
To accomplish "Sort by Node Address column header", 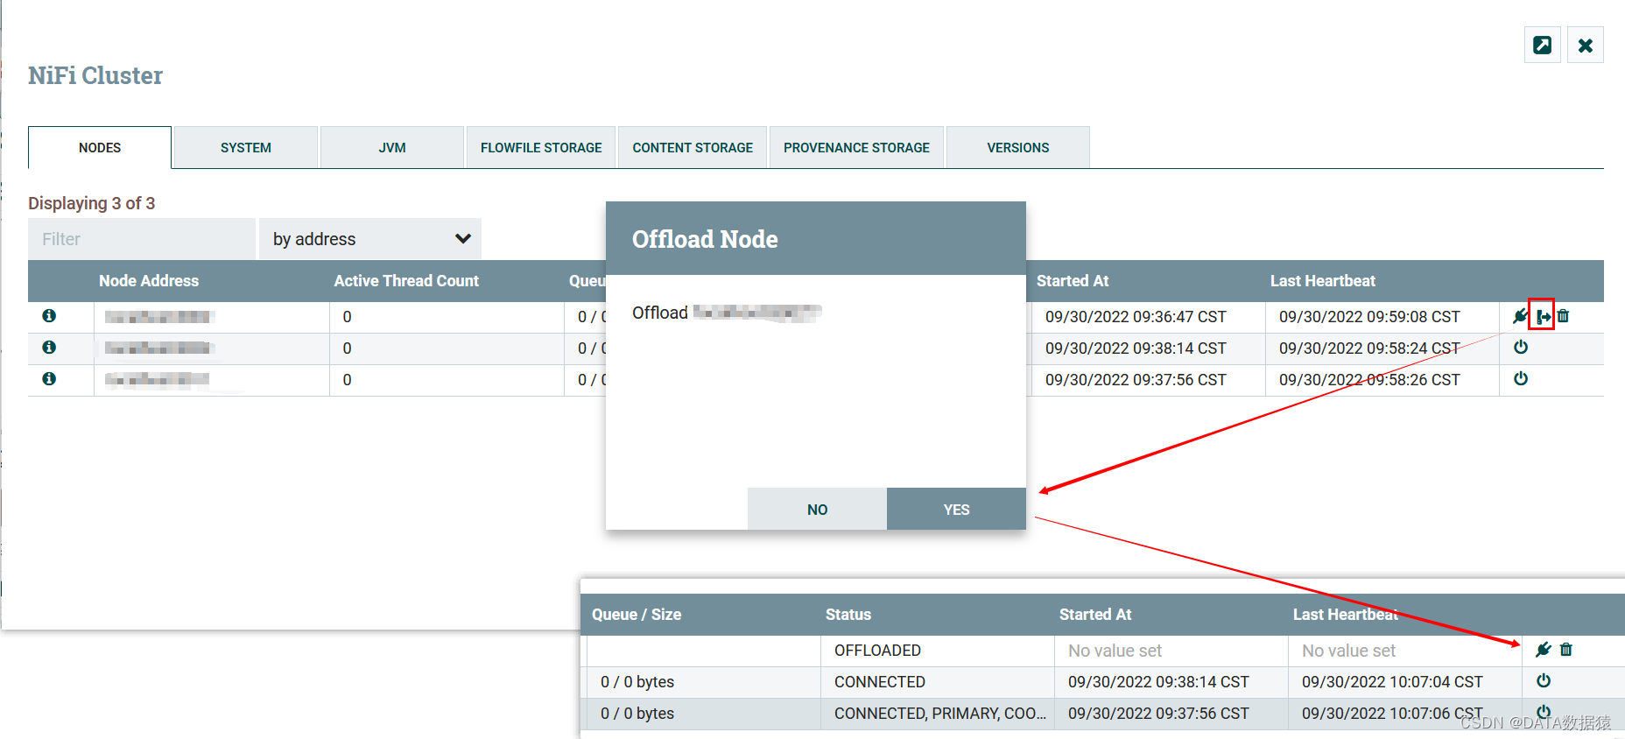I will click(x=149, y=281).
